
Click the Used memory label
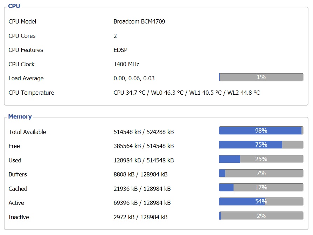click(x=15, y=160)
